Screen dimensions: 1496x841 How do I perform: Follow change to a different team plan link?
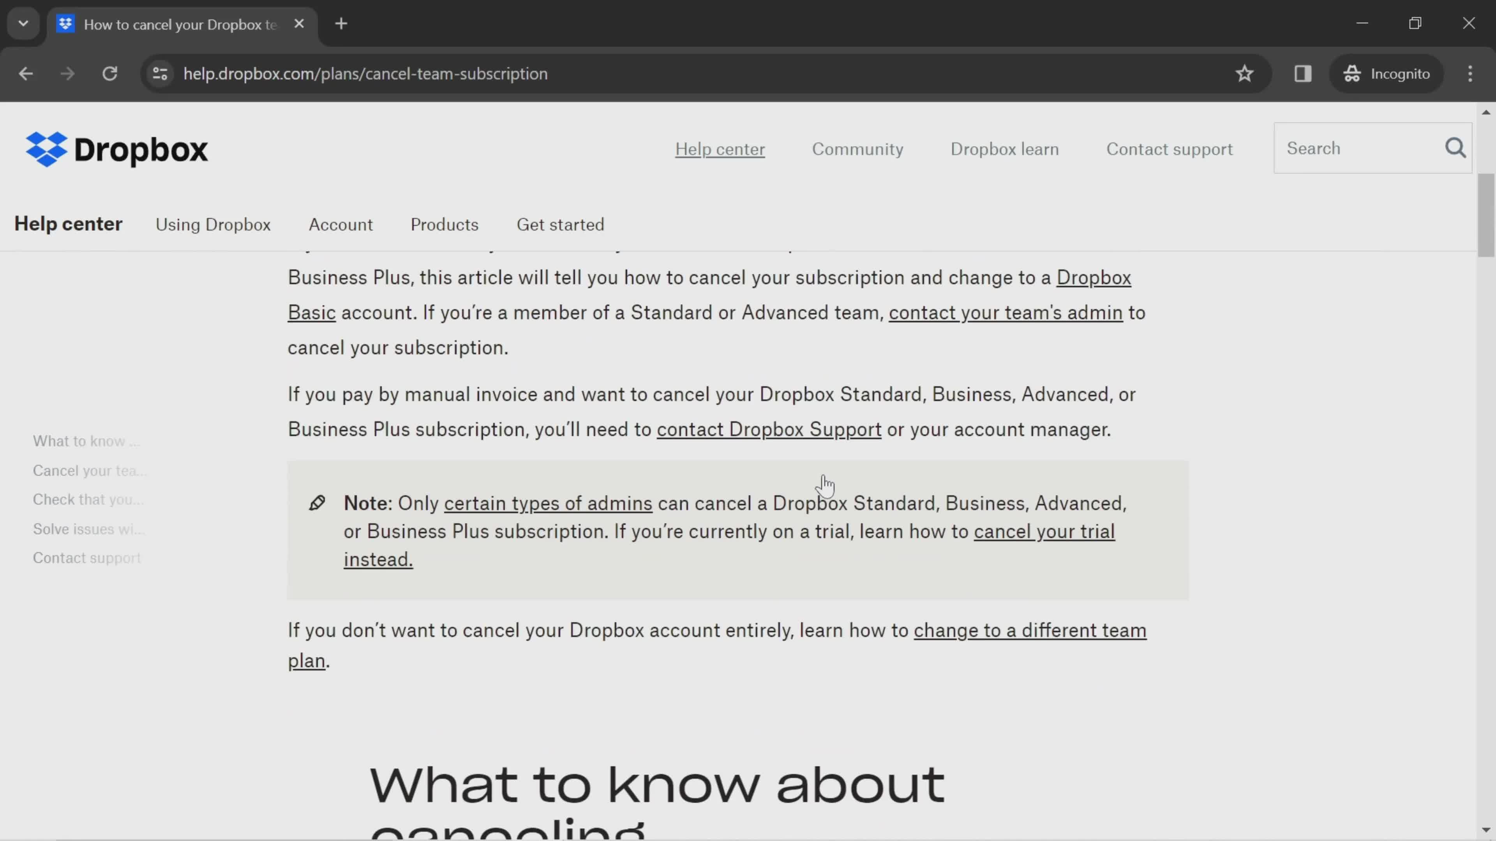tap(1030, 630)
